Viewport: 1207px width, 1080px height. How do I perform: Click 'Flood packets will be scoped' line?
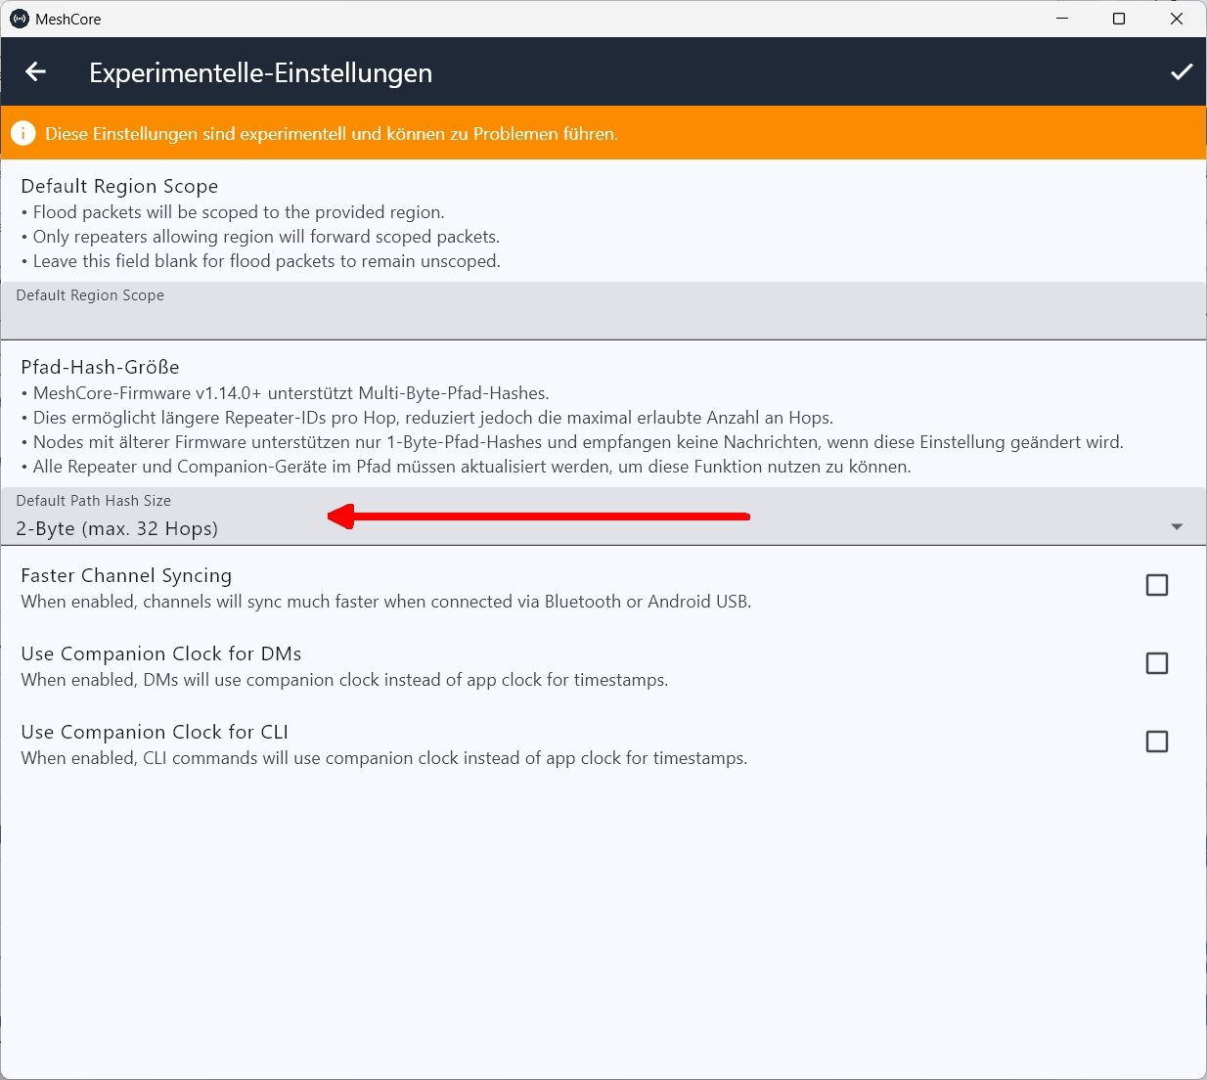(233, 212)
